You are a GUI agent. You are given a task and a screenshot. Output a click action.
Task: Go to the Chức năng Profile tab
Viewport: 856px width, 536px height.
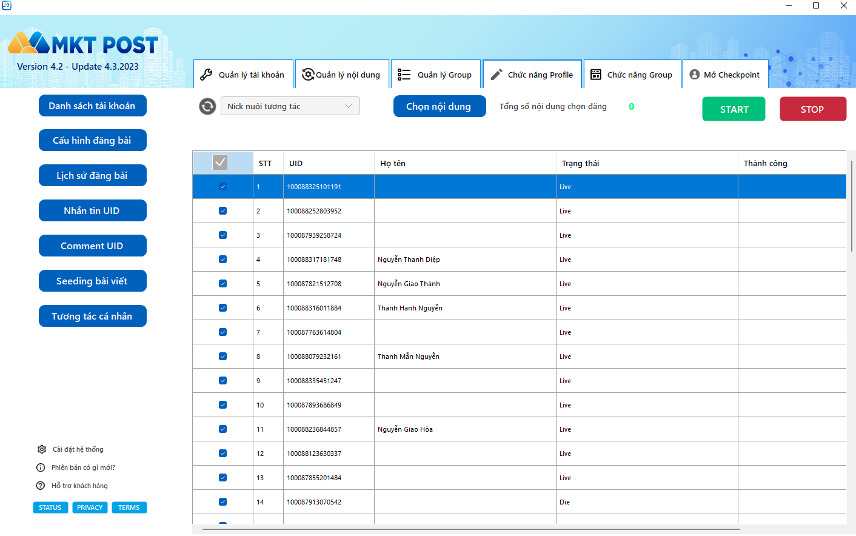(532, 74)
